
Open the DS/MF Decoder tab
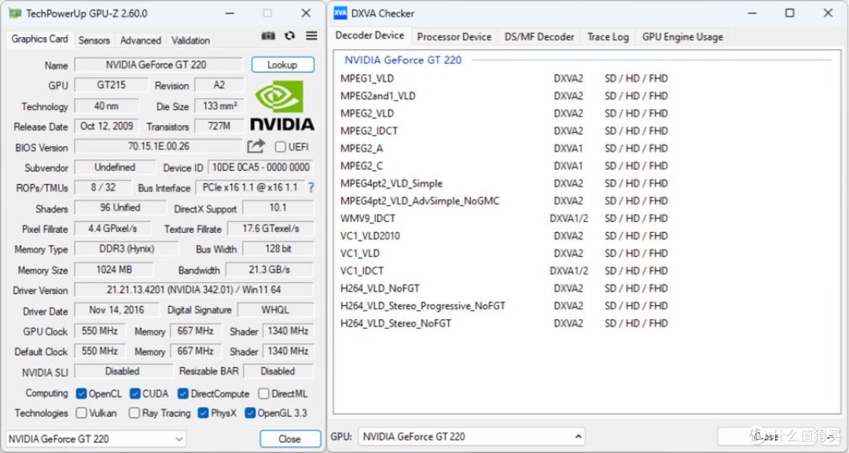539,37
